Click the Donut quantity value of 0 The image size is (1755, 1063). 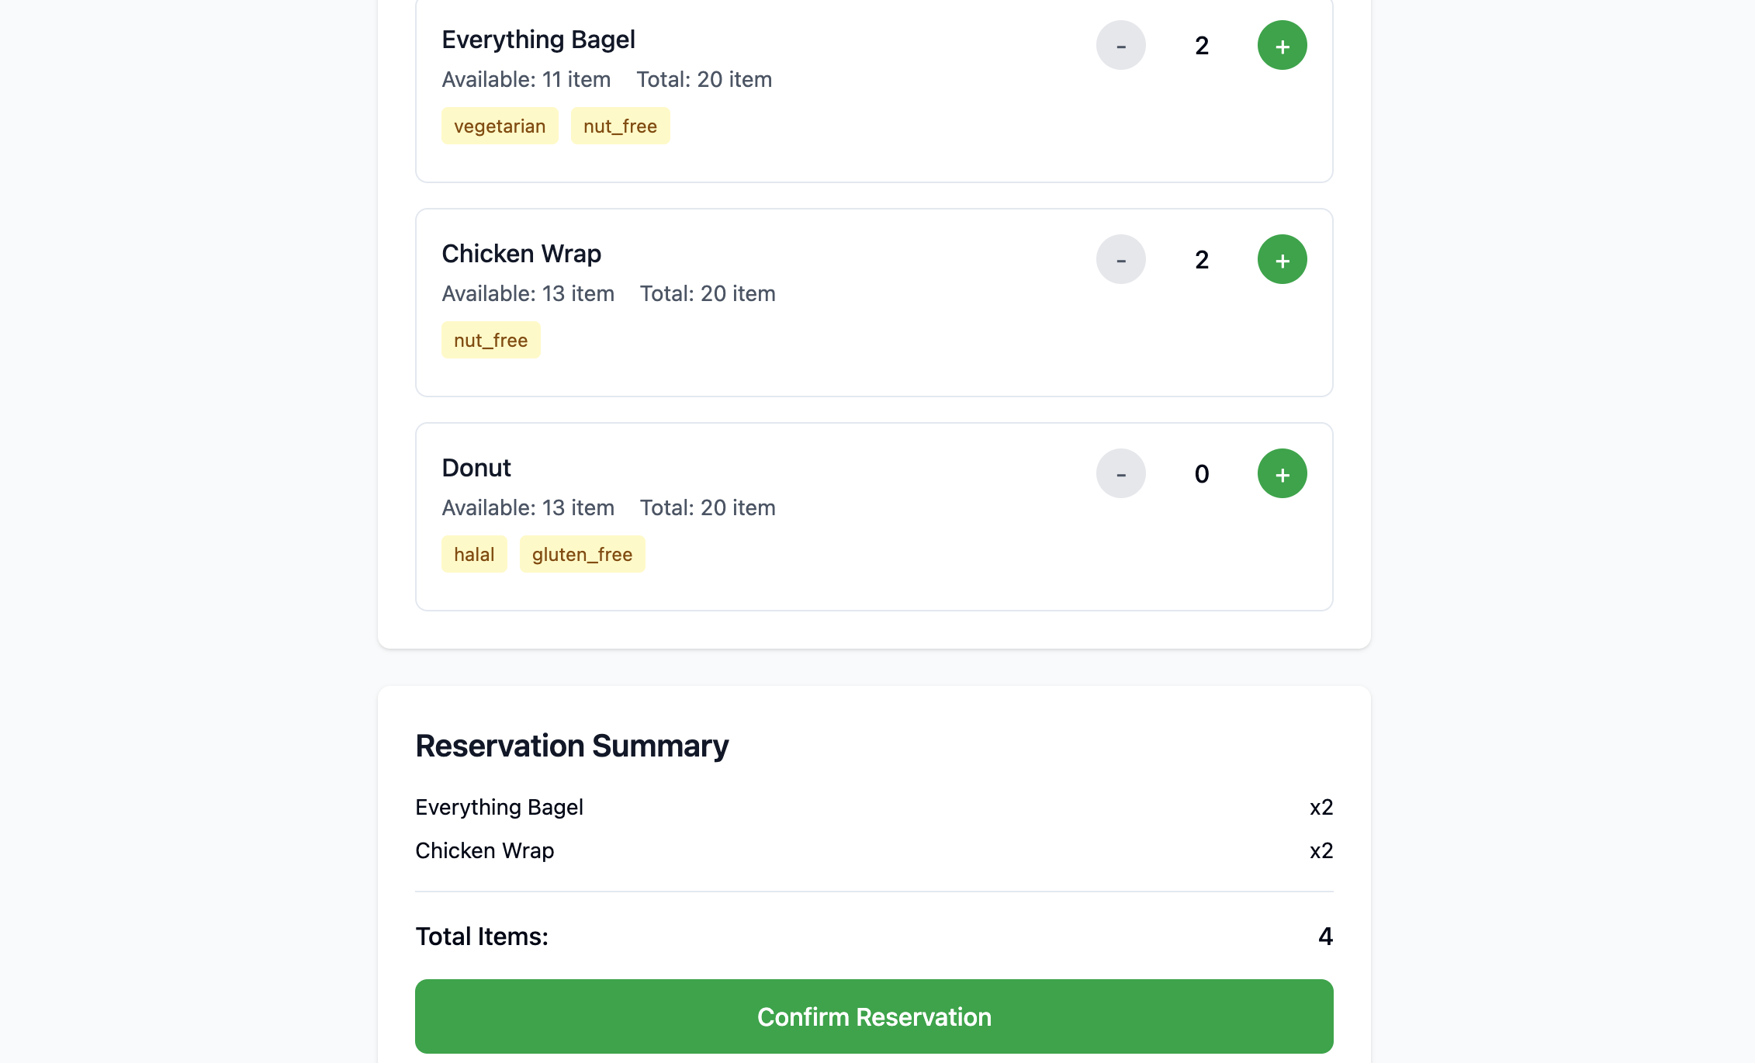[1202, 474]
